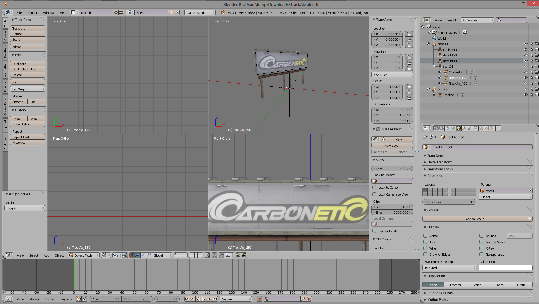Toggle visibility eye for detail350
The height and width of the screenshot is (304, 539).
tap(526, 55)
